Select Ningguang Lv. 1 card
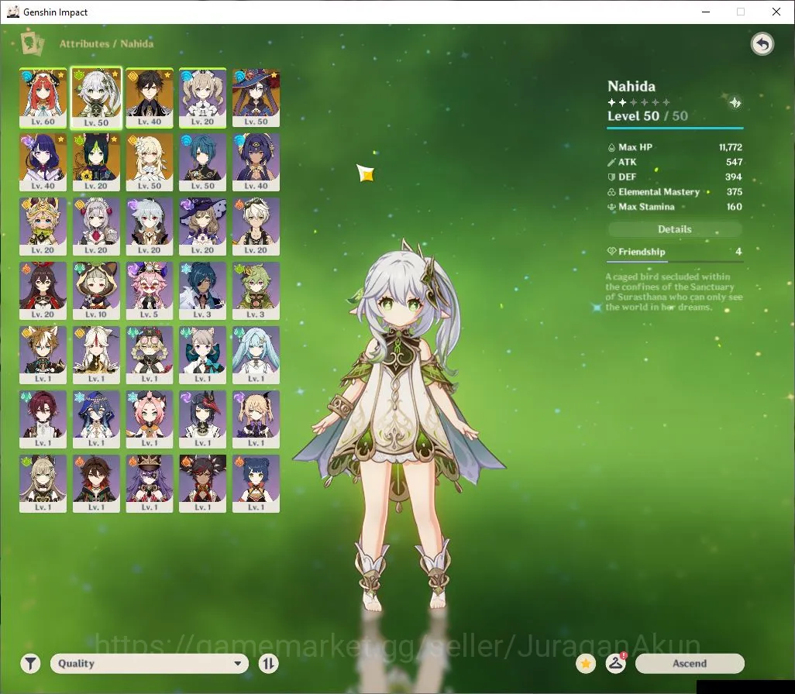The width and height of the screenshot is (795, 694). [96, 355]
